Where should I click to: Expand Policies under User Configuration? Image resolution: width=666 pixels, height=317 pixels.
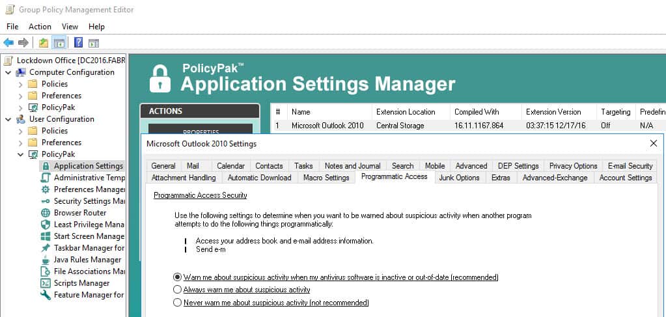(x=20, y=131)
